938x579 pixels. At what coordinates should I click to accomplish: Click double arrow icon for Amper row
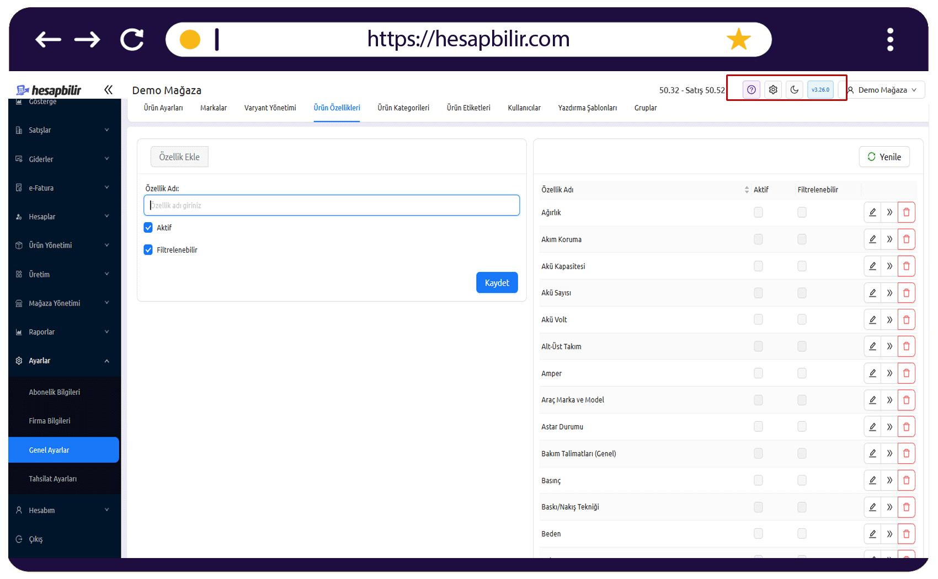[889, 373]
